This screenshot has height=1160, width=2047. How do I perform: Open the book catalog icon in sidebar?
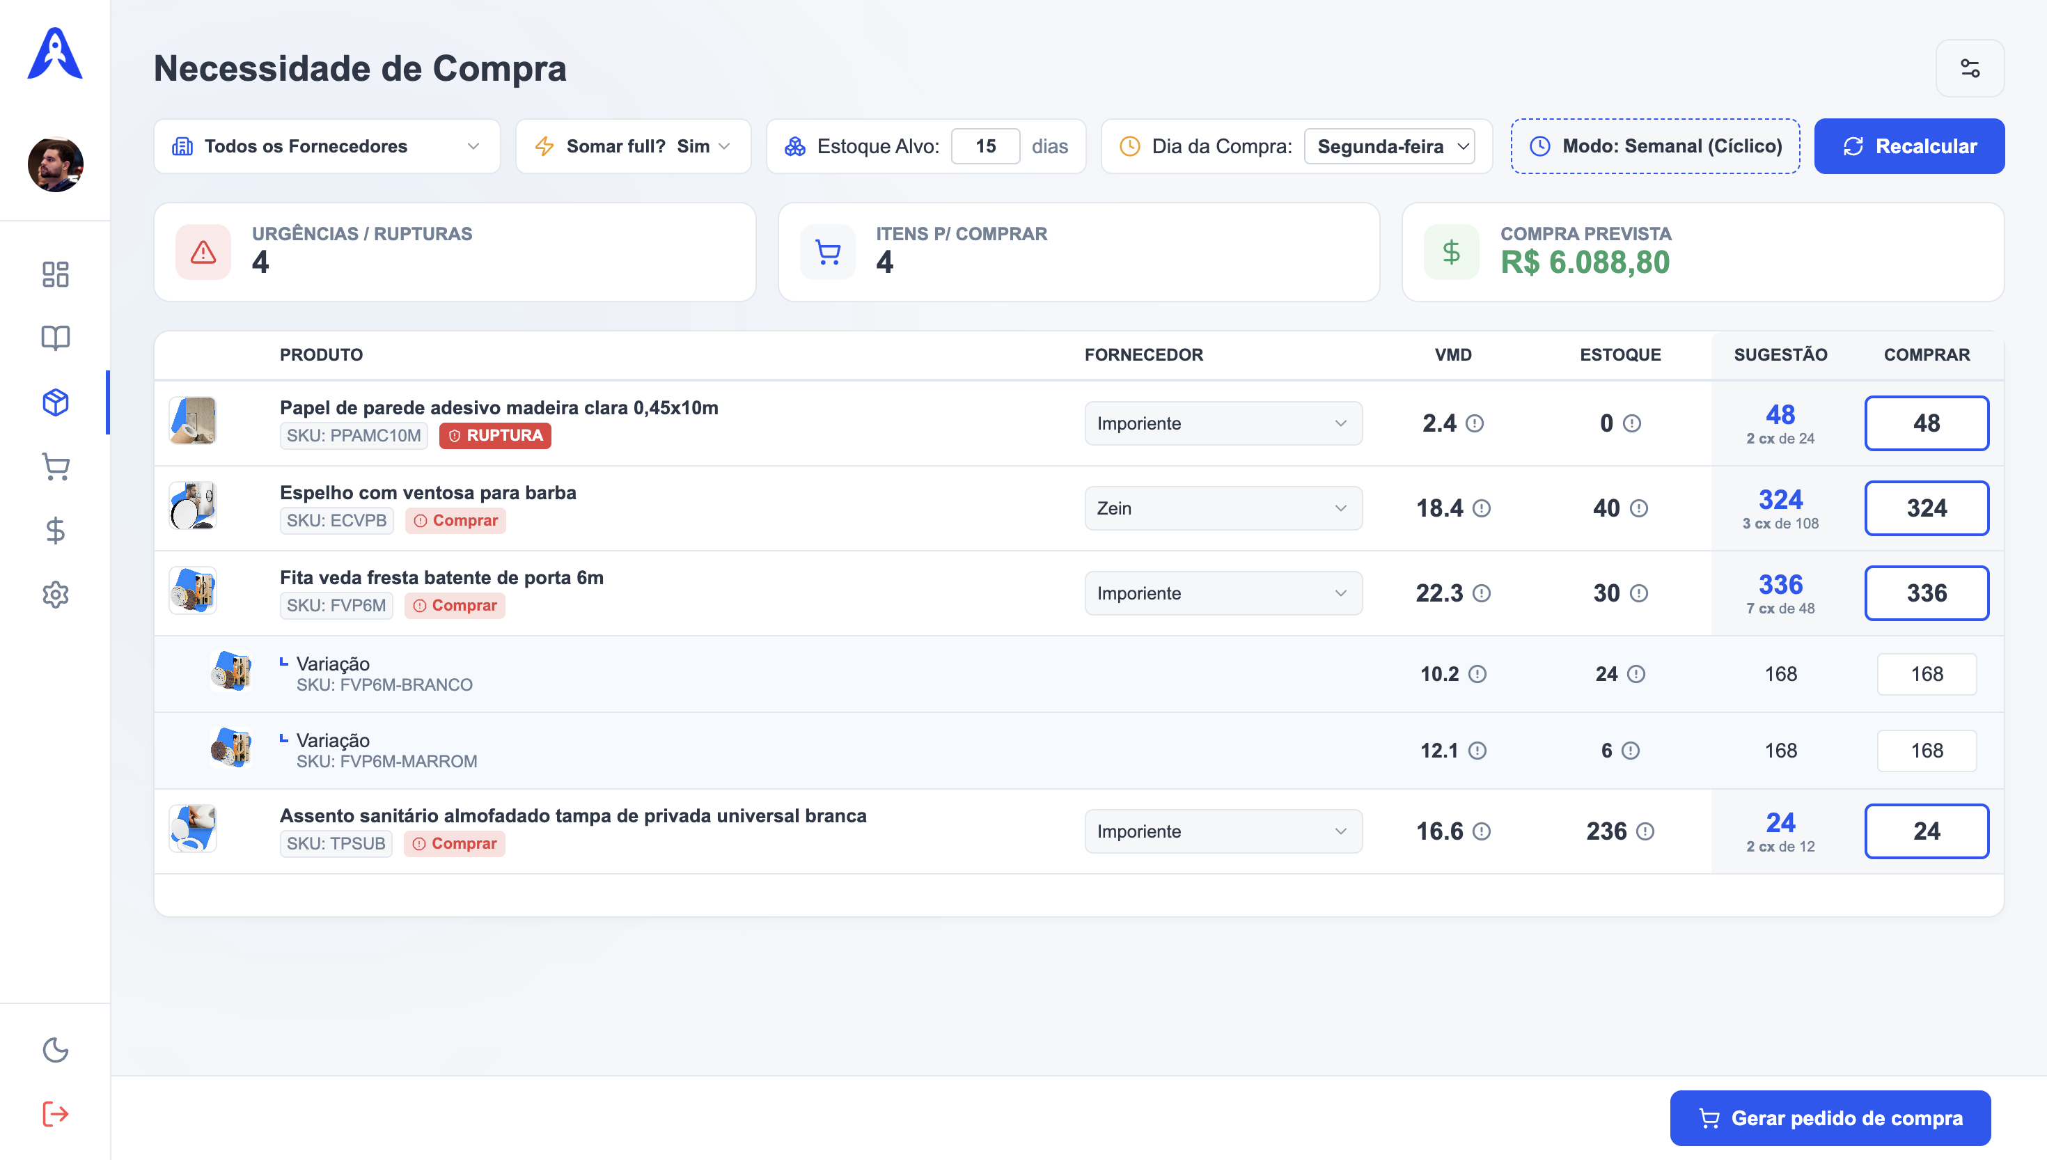[55, 338]
